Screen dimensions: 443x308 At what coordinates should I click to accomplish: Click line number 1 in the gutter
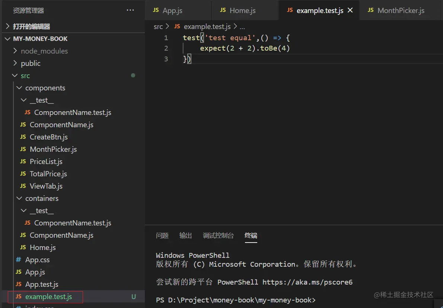click(166, 38)
